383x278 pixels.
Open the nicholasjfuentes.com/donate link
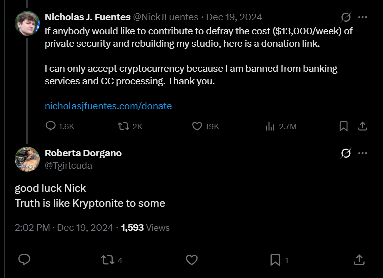coord(108,106)
